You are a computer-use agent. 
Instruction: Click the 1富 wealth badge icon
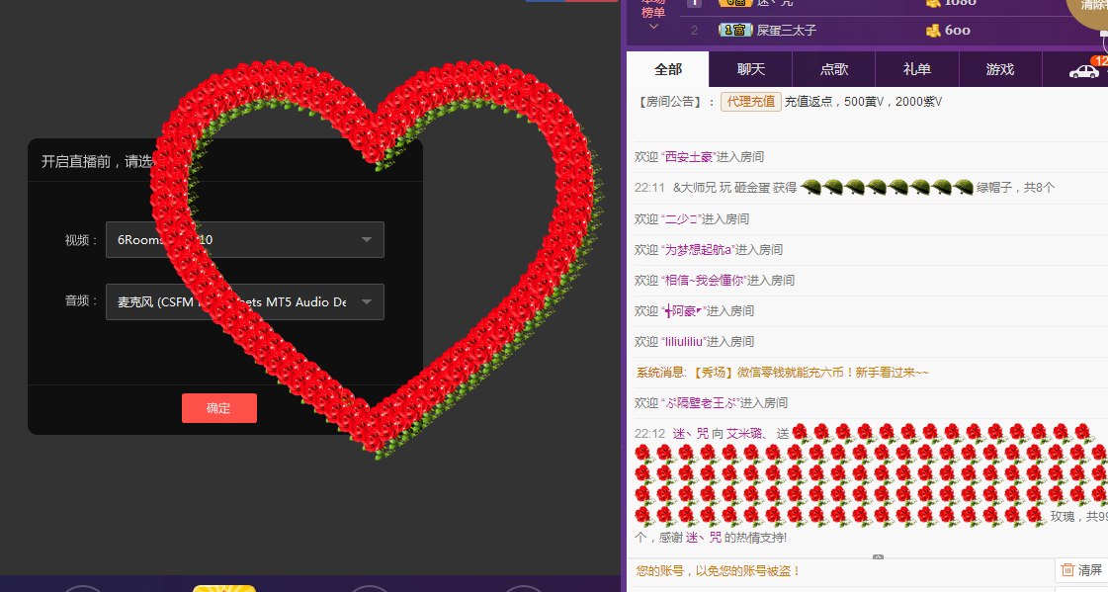(x=735, y=30)
